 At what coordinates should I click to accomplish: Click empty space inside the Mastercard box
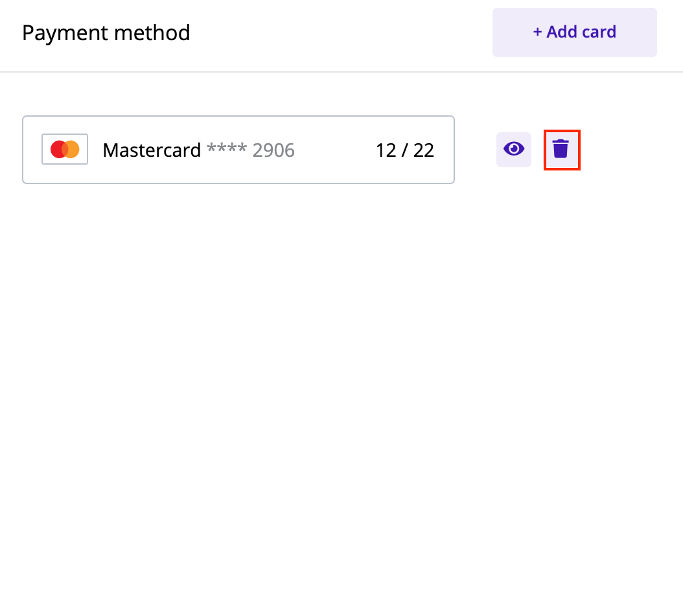point(336,150)
